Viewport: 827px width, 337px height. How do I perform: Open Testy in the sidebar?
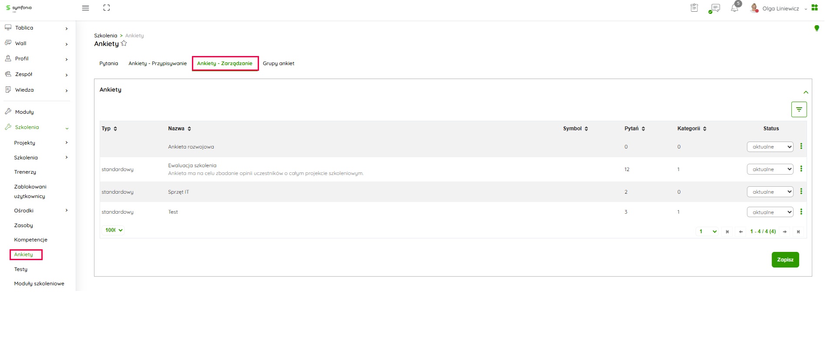[x=20, y=269]
